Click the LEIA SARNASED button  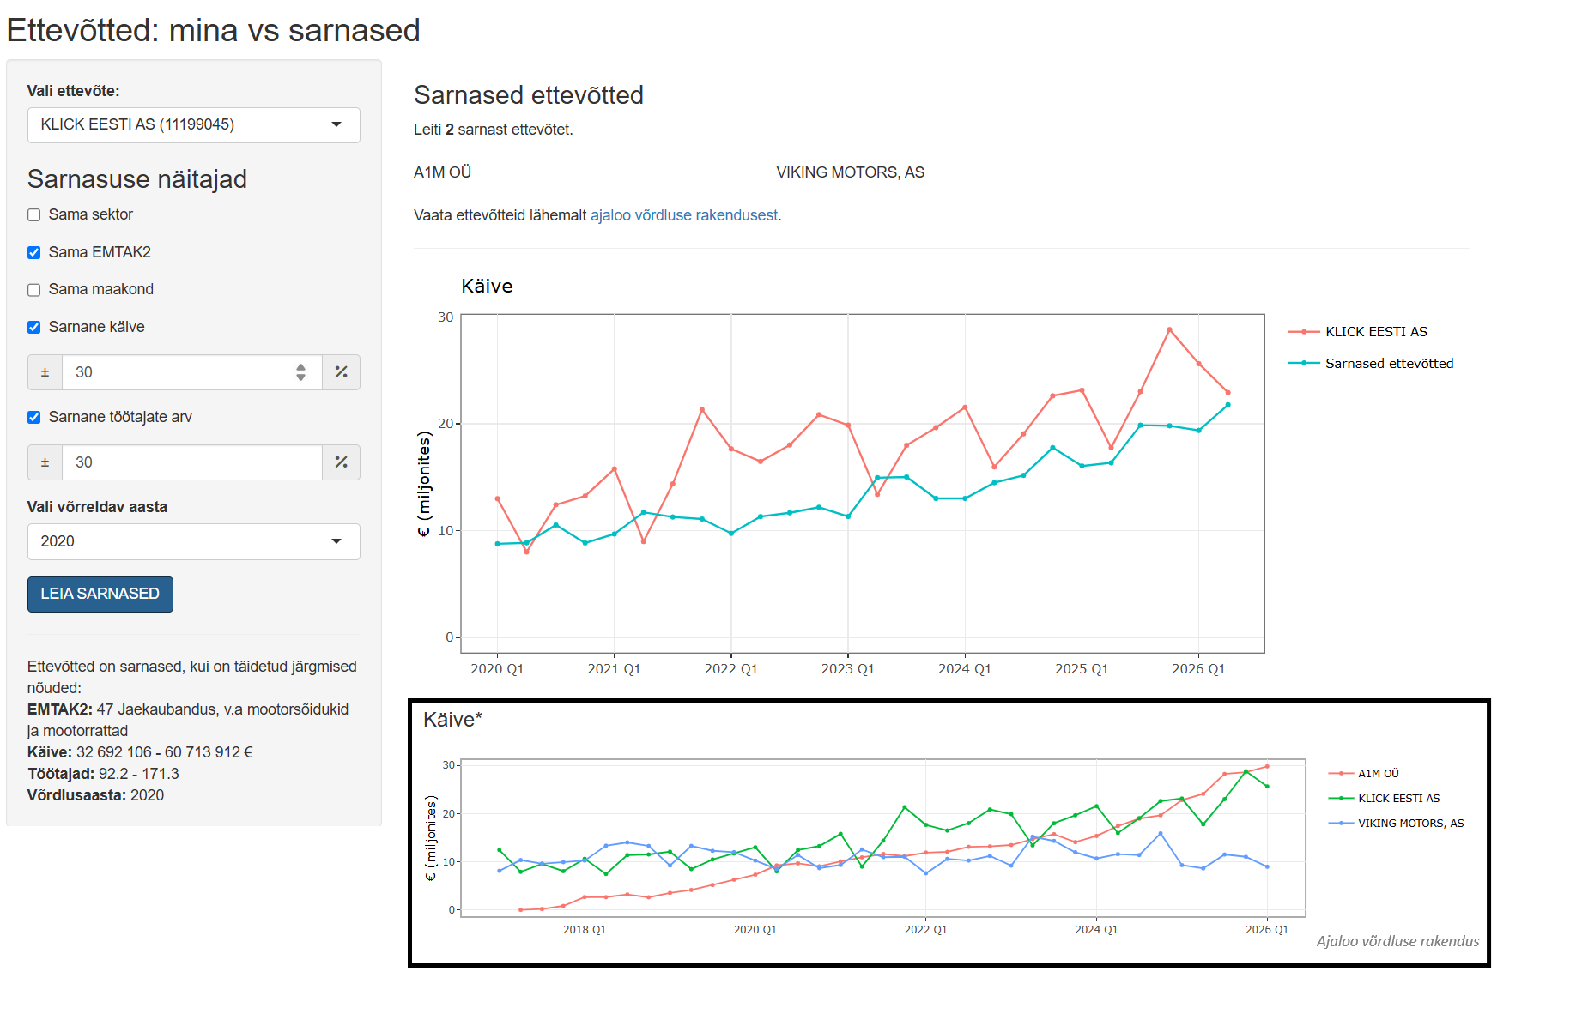tap(100, 594)
